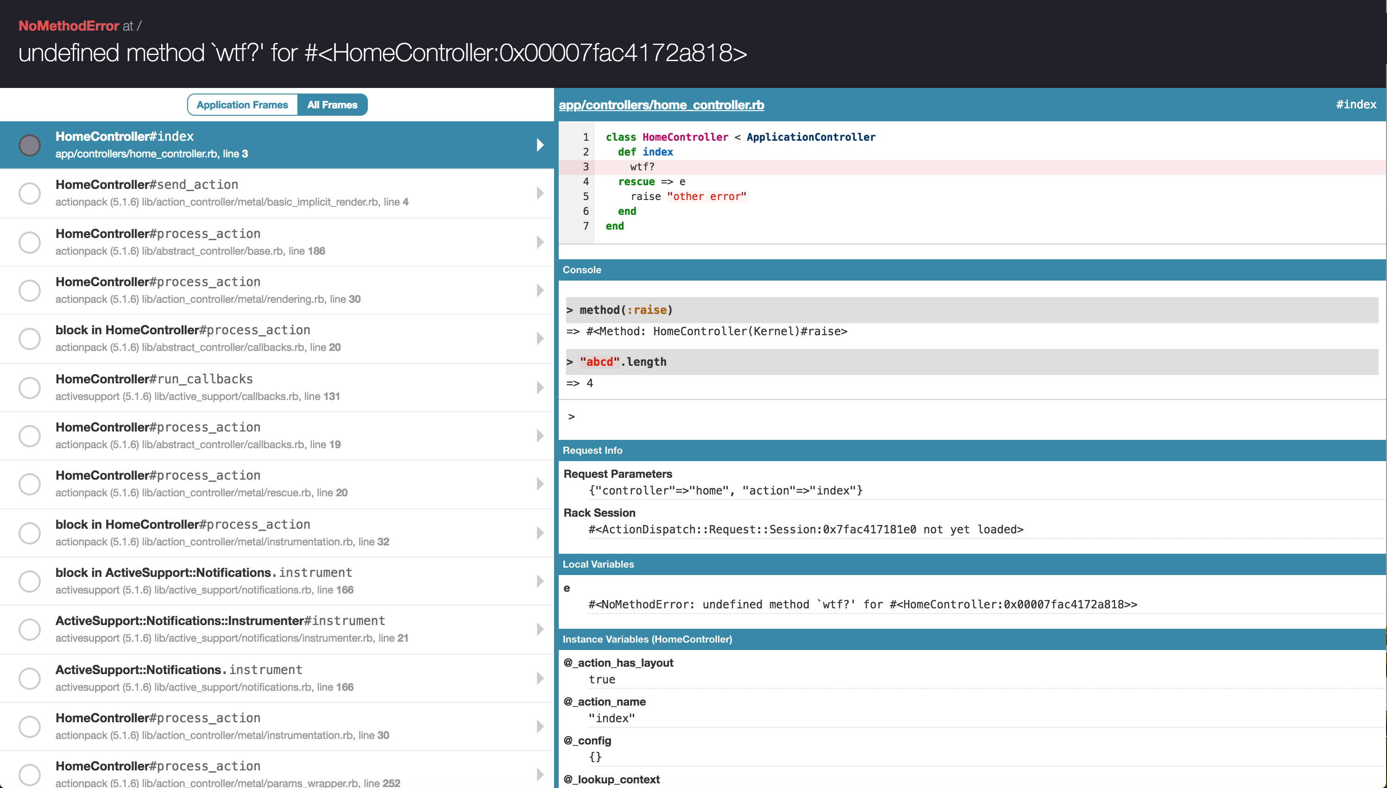Click the Instance Variables (HomeController) header
The image size is (1387, 788).
point(972,639)
